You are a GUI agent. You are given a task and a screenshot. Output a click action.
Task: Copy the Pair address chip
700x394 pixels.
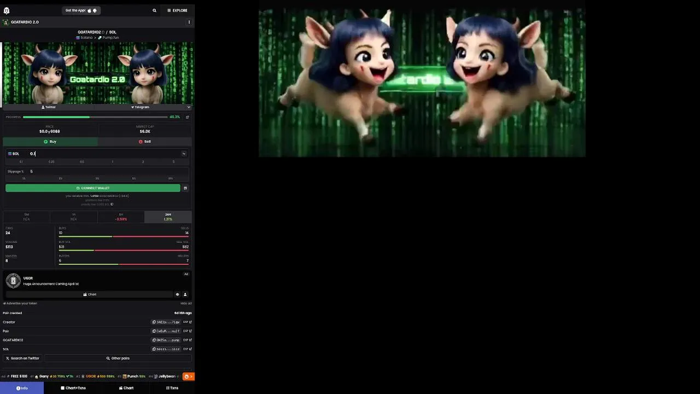click(x=166, y=331)
